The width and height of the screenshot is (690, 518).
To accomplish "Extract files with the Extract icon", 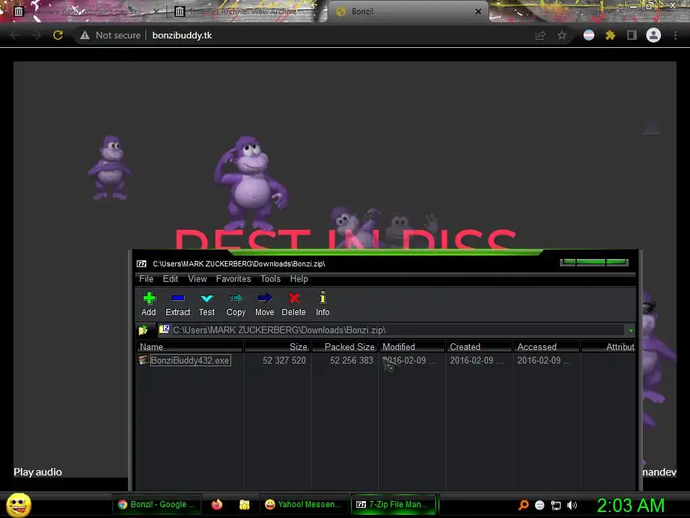I will click(x=178, y=304).
